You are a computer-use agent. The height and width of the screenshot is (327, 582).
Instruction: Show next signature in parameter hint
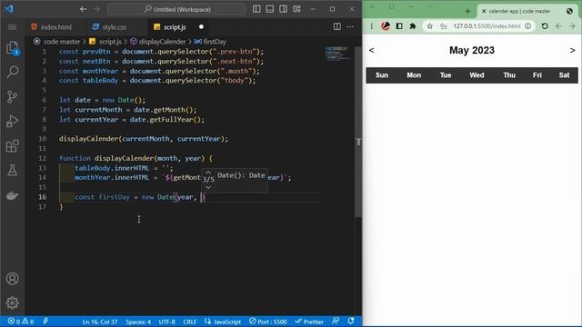208,188
